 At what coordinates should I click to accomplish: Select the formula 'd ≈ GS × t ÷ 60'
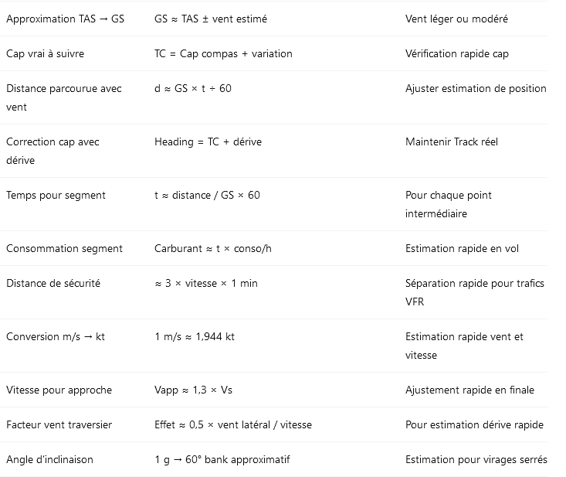[193, 88]
